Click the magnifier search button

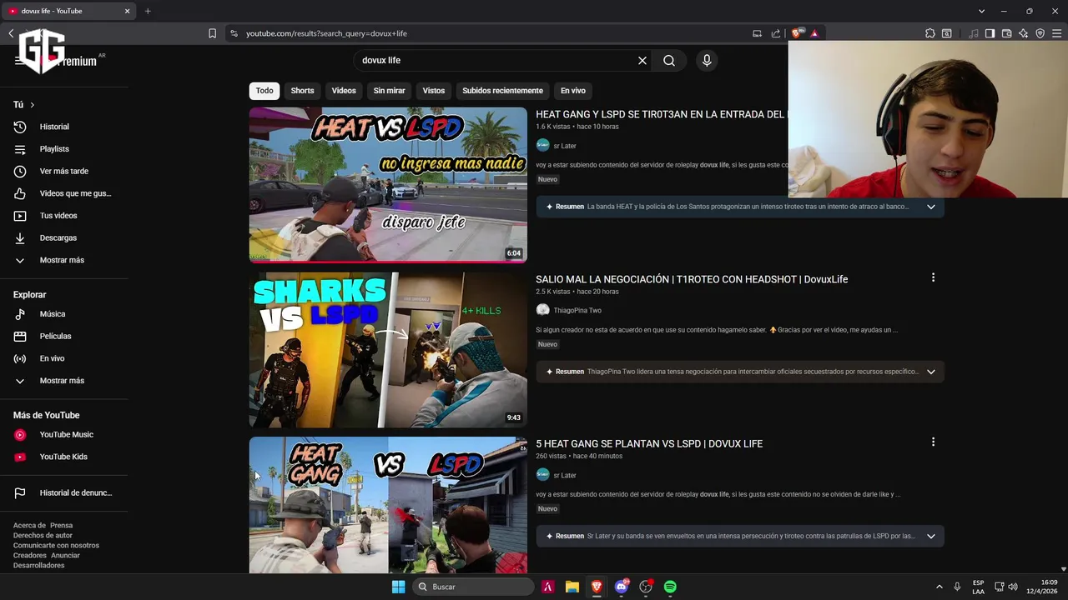[x=669, y=60]
